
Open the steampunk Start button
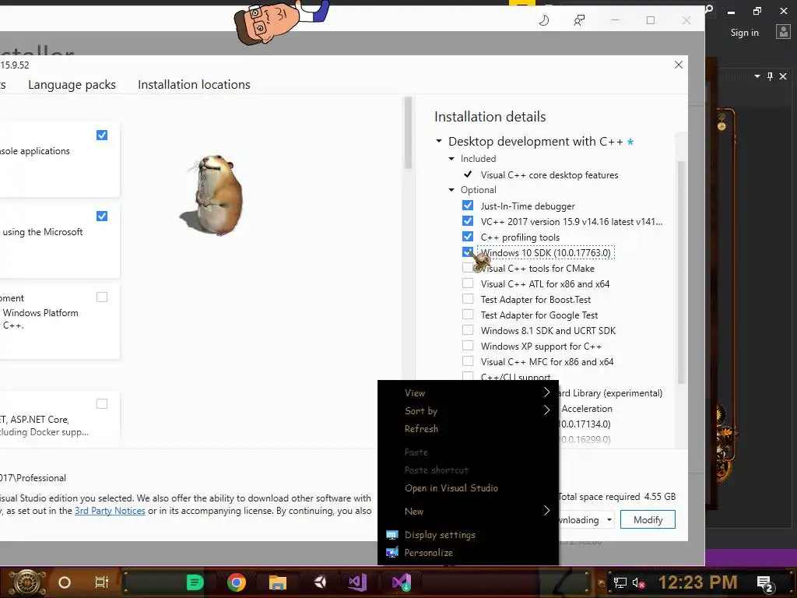coord(26,582)
